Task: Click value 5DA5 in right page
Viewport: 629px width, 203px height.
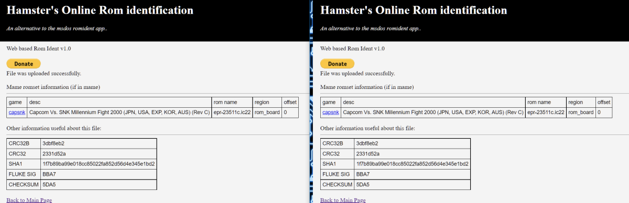Action: point(413,185)
